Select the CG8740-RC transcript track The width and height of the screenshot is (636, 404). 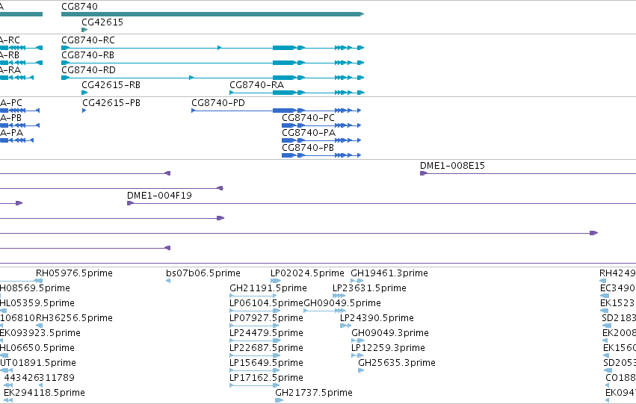pyautogui.click(x=212, y=48)
